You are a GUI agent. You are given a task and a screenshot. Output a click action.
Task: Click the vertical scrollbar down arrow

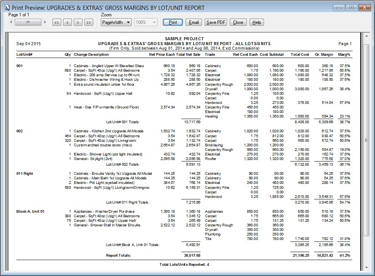point(366,268)
